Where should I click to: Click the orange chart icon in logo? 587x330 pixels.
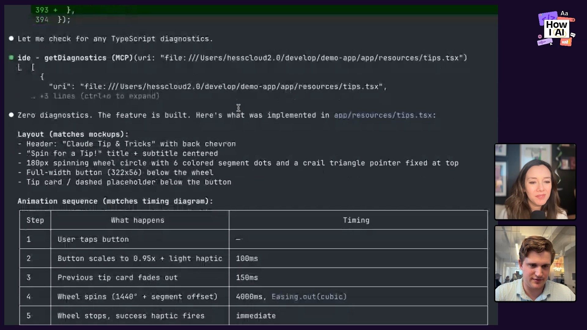[565, 42]
